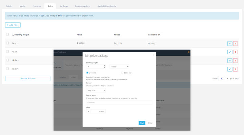Select the 24 hours radio option
The image size is (244, 135).
point(87,73)
